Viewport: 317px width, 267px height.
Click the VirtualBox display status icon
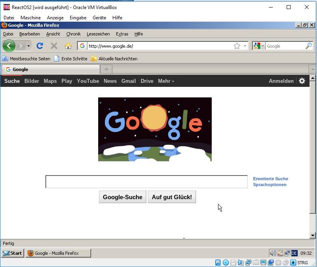[263, 263]
